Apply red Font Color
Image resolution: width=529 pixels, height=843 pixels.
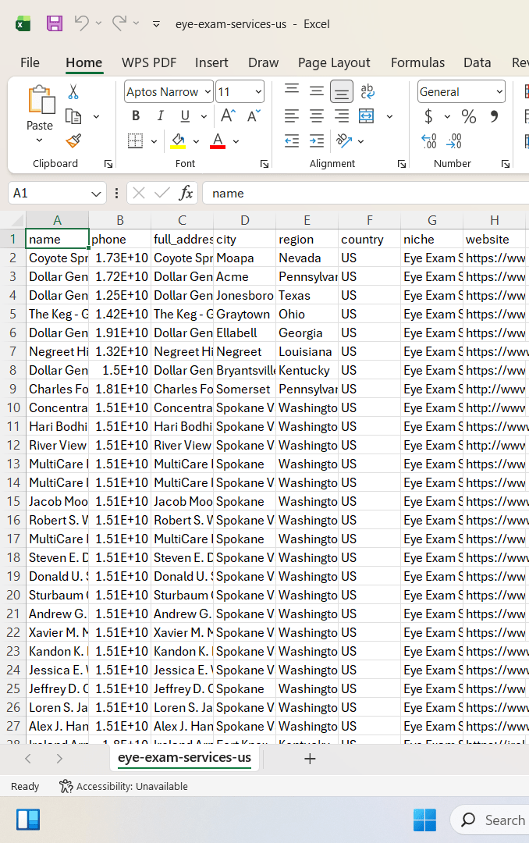coord(218,140)
